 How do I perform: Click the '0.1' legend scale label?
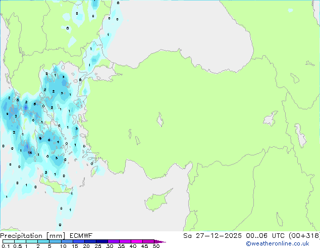(x=6, y=246)
